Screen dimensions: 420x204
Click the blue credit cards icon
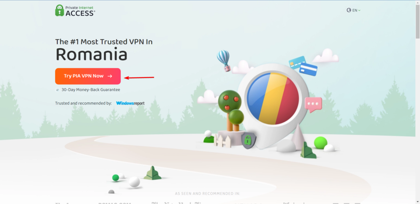pos(303,66)
